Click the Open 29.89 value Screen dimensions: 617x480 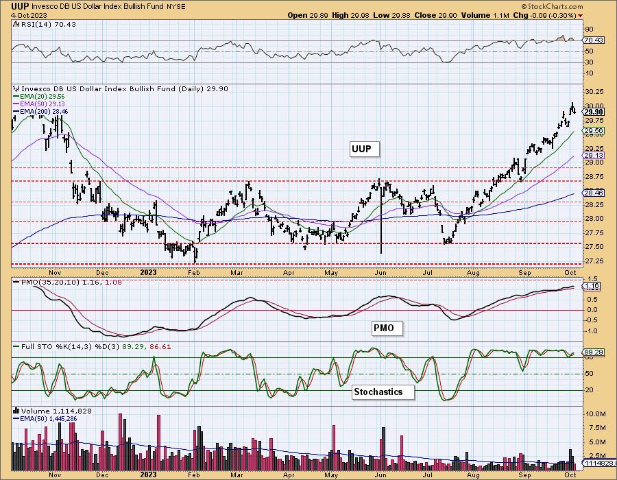coord(307,15)
